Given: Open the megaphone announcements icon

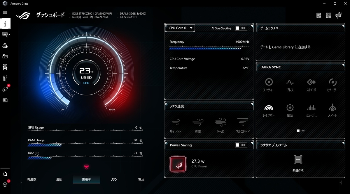Looking at the screenshot, I should [338, 15].
